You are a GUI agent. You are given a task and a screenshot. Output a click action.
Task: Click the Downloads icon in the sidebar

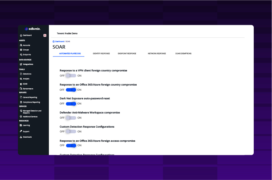click(21, 137)
